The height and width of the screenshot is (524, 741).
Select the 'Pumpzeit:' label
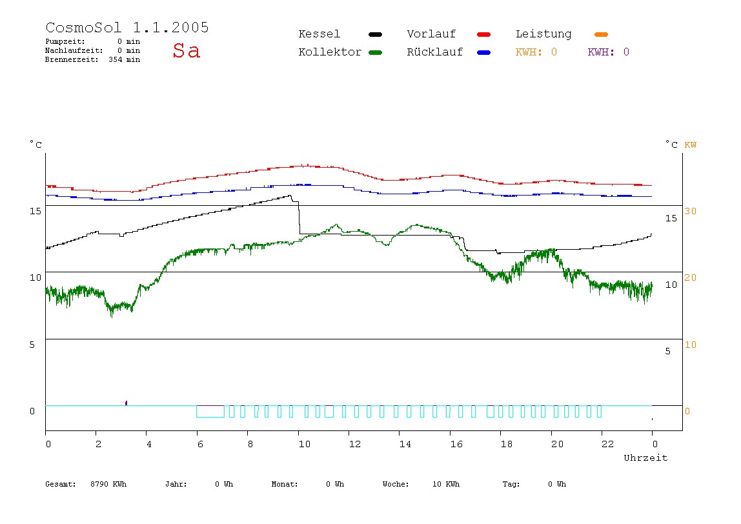click(65, 41)
